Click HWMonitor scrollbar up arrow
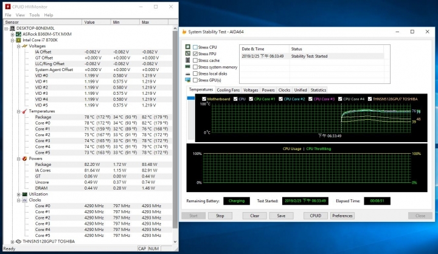438x254 pixels. point(175,28)
